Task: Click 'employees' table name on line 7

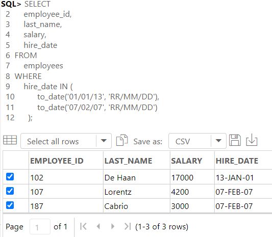Action: pyautogui.click(x=43, y=66)
